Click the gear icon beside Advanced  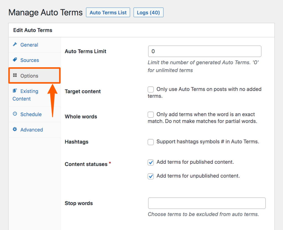(x=15, y=129)
